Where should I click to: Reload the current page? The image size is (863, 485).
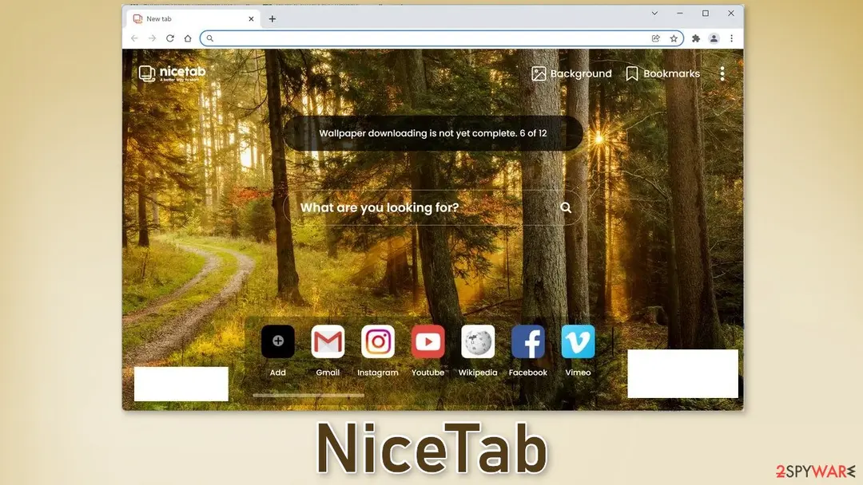coord(170,38)
